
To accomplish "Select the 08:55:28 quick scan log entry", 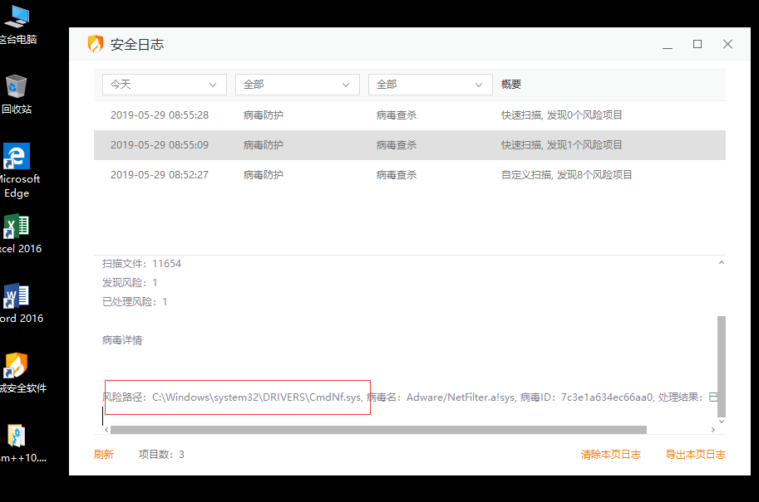I will [x=333, y=115].
